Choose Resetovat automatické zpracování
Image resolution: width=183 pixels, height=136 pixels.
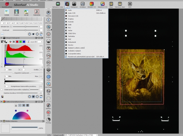tap(87, 57)
